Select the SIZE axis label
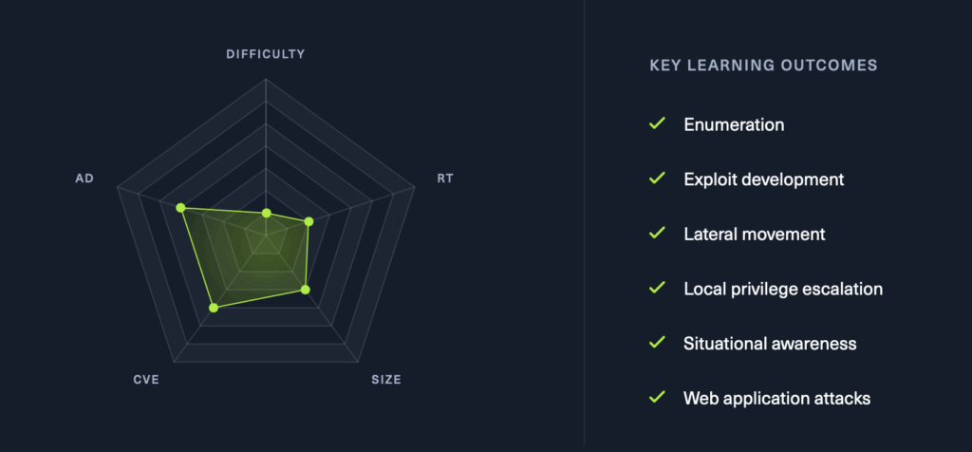 pos(386,380)
